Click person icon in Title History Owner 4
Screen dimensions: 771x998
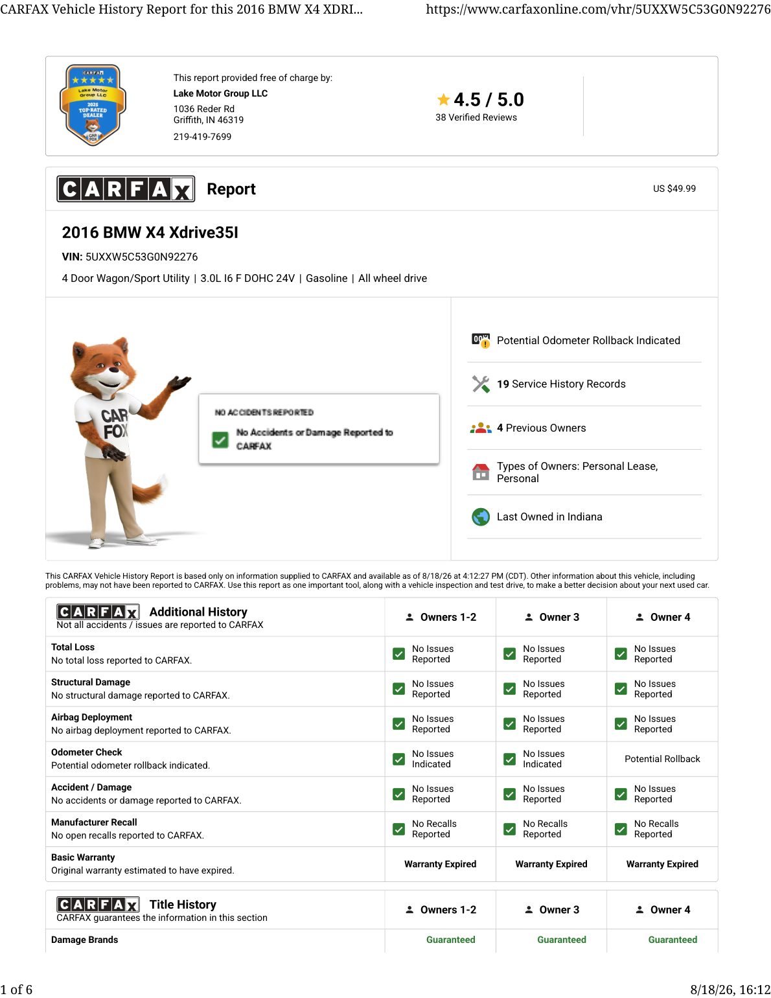[639, 909]
